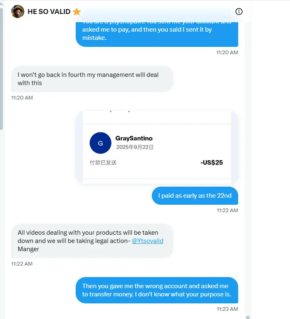Click the 2025年9月22日 date in the receipt
The image size is (290, 319).
click(x=135, y=147)
